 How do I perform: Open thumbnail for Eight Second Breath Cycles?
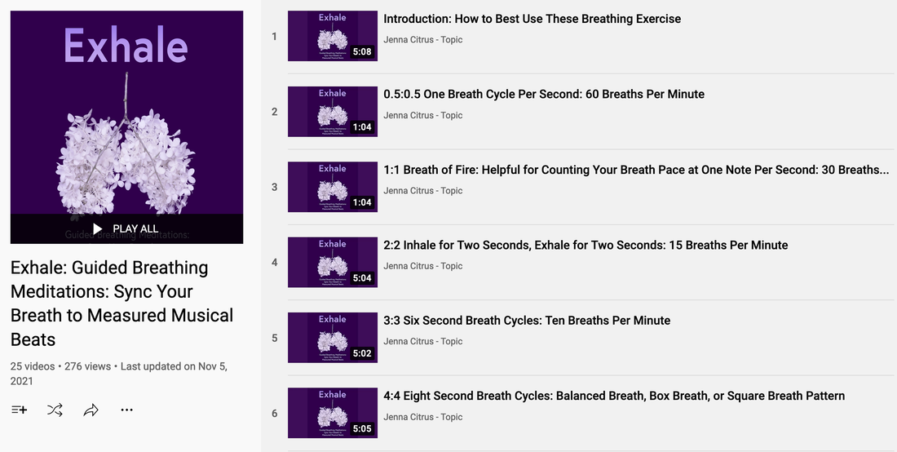point(333,413)
